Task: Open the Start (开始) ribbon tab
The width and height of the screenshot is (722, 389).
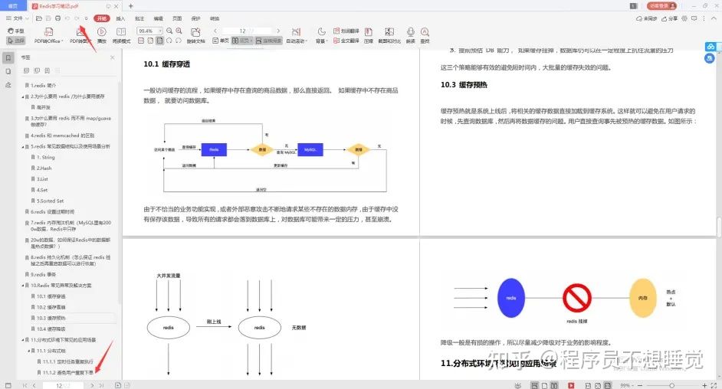Action: pyautogui.click(x=101, y=18)
